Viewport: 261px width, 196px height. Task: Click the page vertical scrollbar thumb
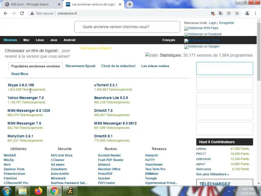pyautogui.click(x=259, y=52)
